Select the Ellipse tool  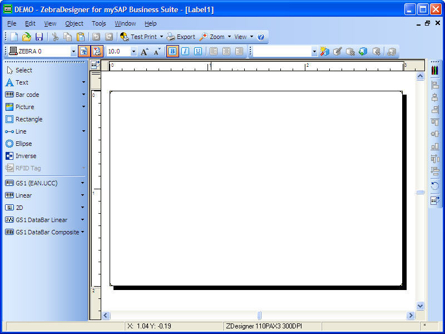pos(23,144)
